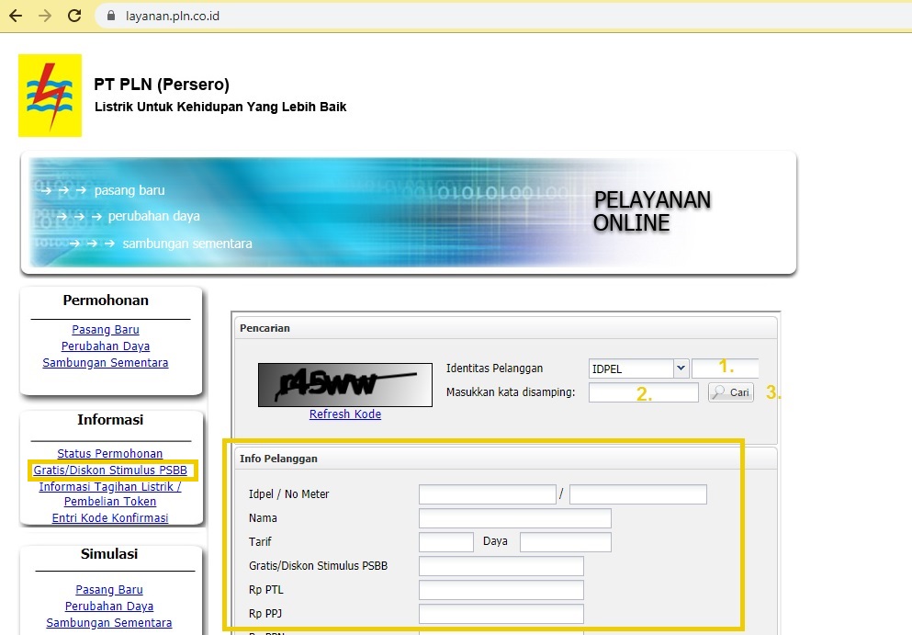Open Pasang Baru under Permohonan
Viewport: 912px width, 635px height.
coord(106,330)
